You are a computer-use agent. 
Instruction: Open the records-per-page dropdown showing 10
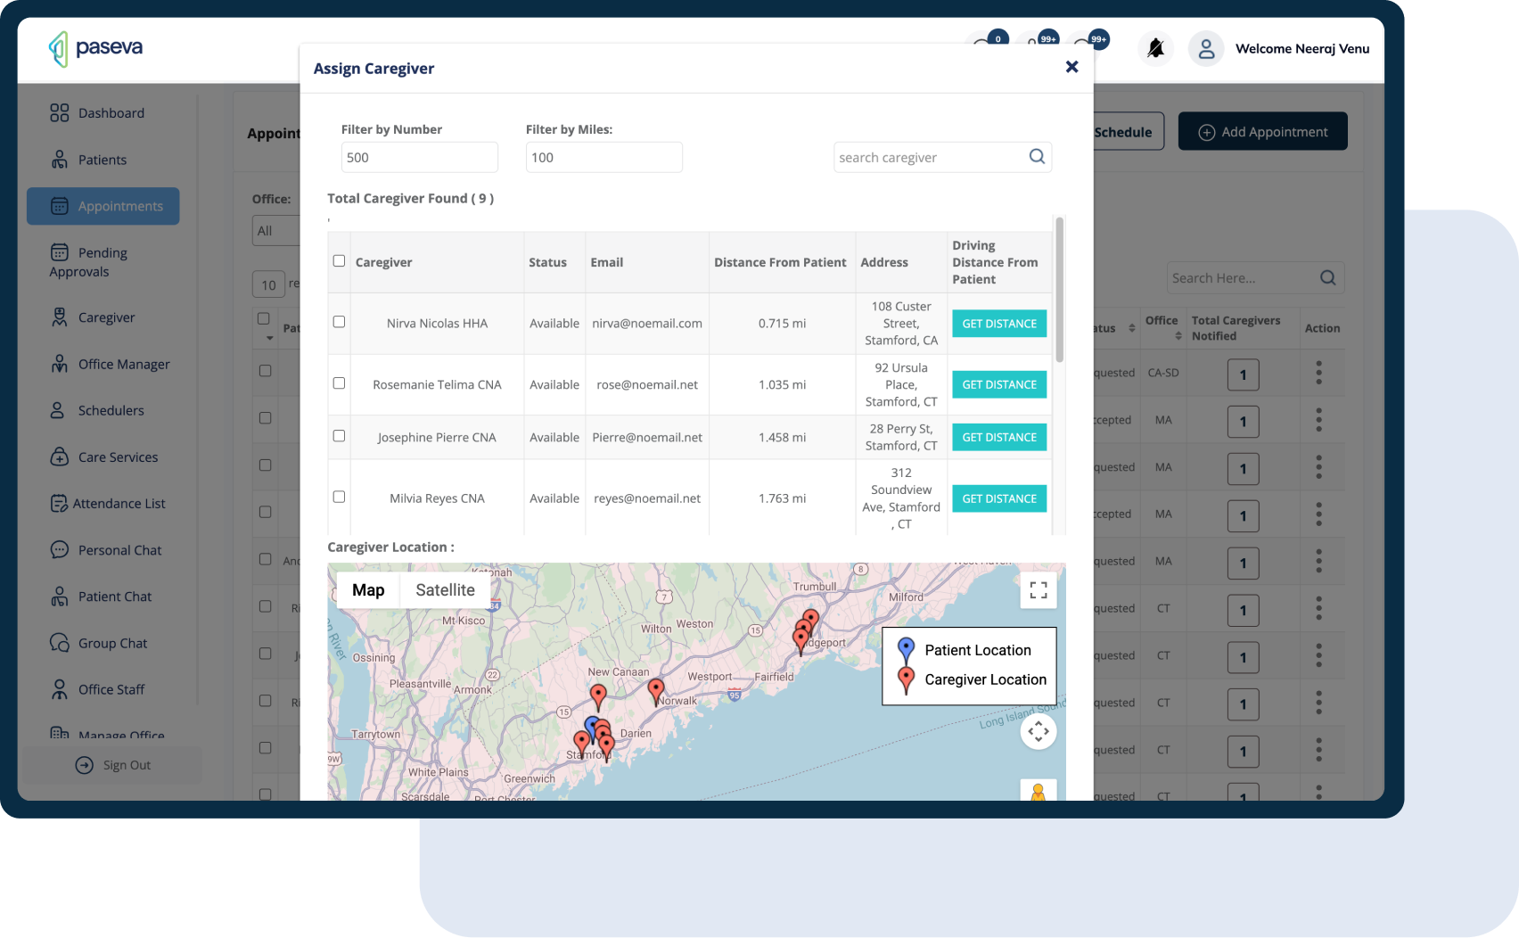268,285
